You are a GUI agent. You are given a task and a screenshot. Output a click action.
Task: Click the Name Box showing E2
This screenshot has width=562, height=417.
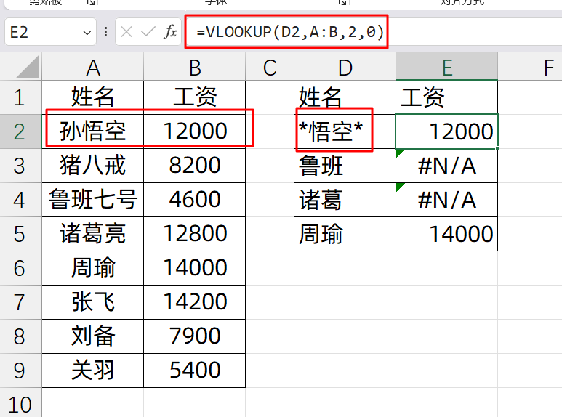51,32
